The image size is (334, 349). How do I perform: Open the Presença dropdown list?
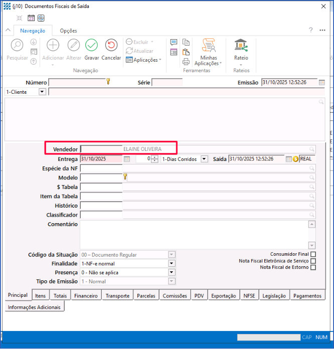[x=172, y=272]
